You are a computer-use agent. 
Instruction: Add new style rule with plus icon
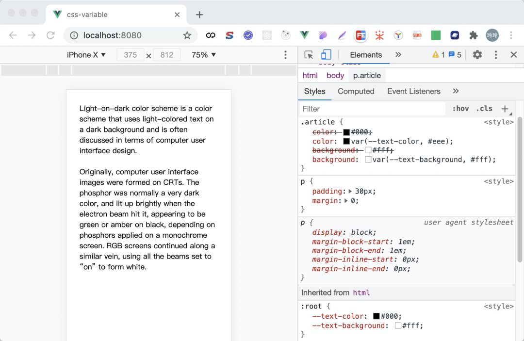click(505, 109)
